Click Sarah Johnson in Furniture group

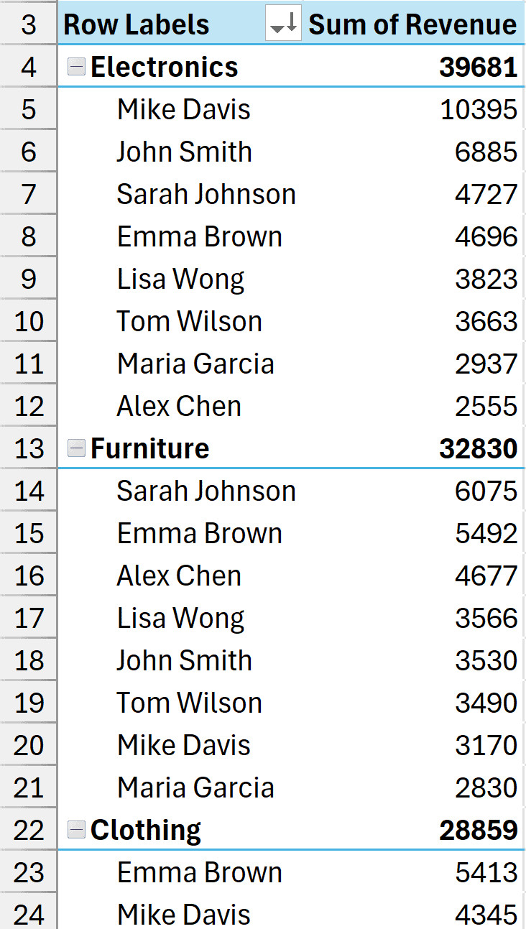tap(206, 491)
